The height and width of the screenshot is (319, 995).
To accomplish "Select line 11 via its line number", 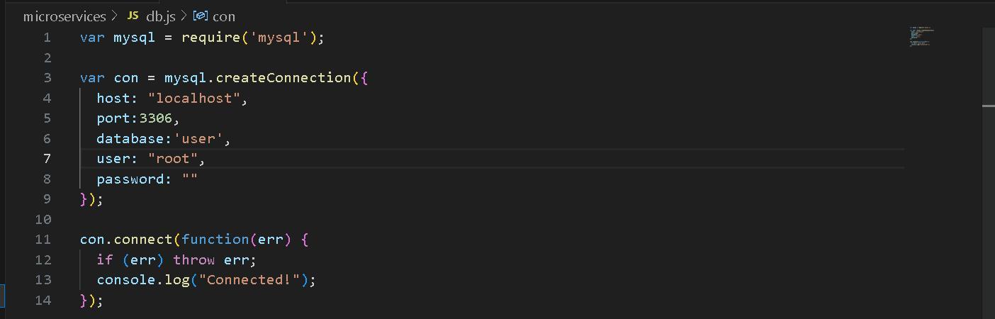I will [x=43, y=240].
